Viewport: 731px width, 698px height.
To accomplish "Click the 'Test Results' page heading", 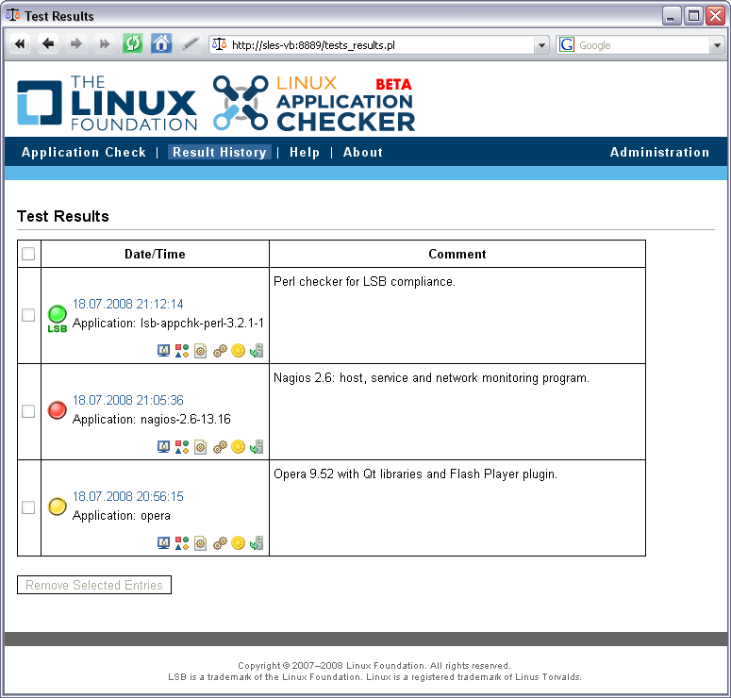I will click(x=63, y=216).
